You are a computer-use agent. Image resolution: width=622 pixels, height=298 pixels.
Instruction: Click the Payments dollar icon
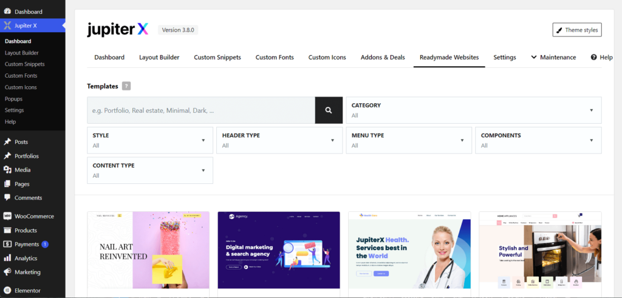[x=7, y=244]
